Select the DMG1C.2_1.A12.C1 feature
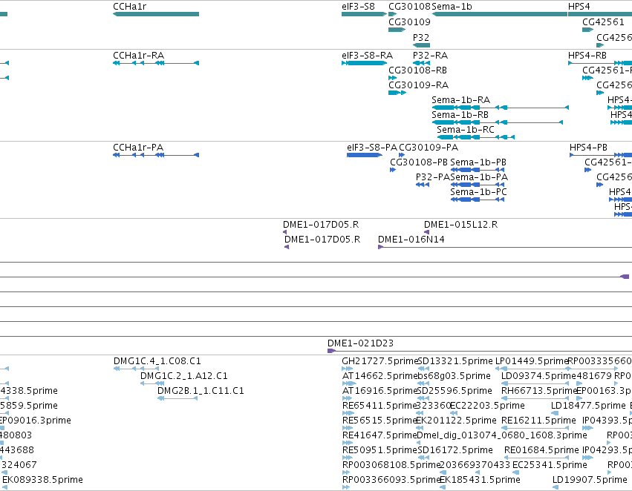Viewport: 632px width, 491px height. [152, 383]
